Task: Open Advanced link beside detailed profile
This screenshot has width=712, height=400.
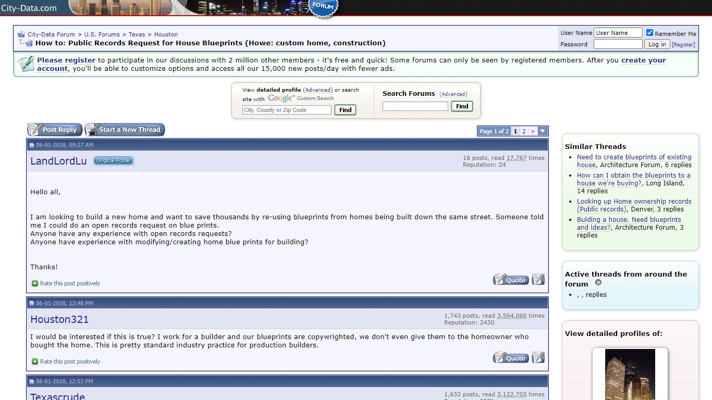Action: [x=317, y=90]
